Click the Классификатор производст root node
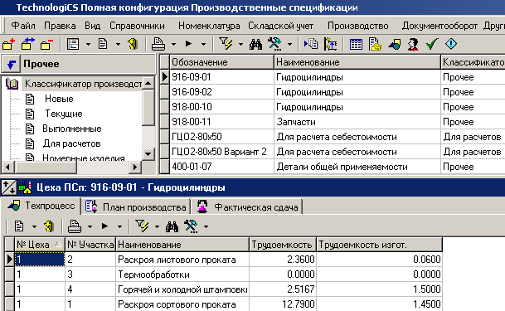The width and height of the screenshot is (505, 311). coord(83,84)
